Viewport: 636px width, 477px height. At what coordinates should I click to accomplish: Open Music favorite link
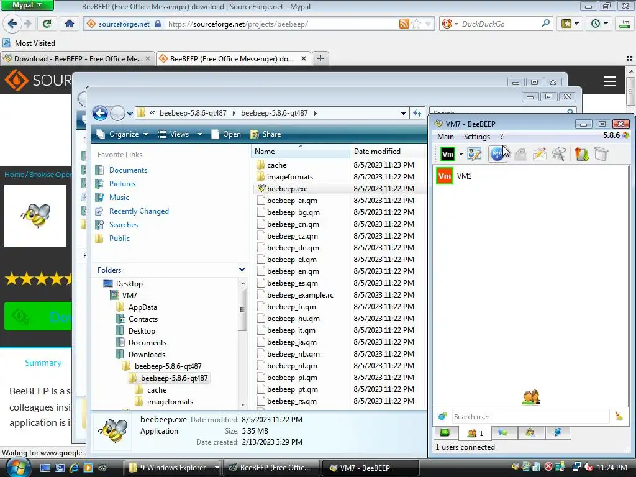click(x=119, y=198)
